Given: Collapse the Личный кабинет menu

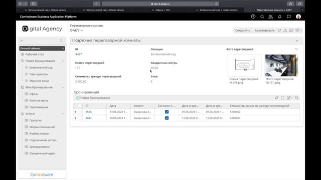Looking at the screenshot, I should [x=63, y=48].
